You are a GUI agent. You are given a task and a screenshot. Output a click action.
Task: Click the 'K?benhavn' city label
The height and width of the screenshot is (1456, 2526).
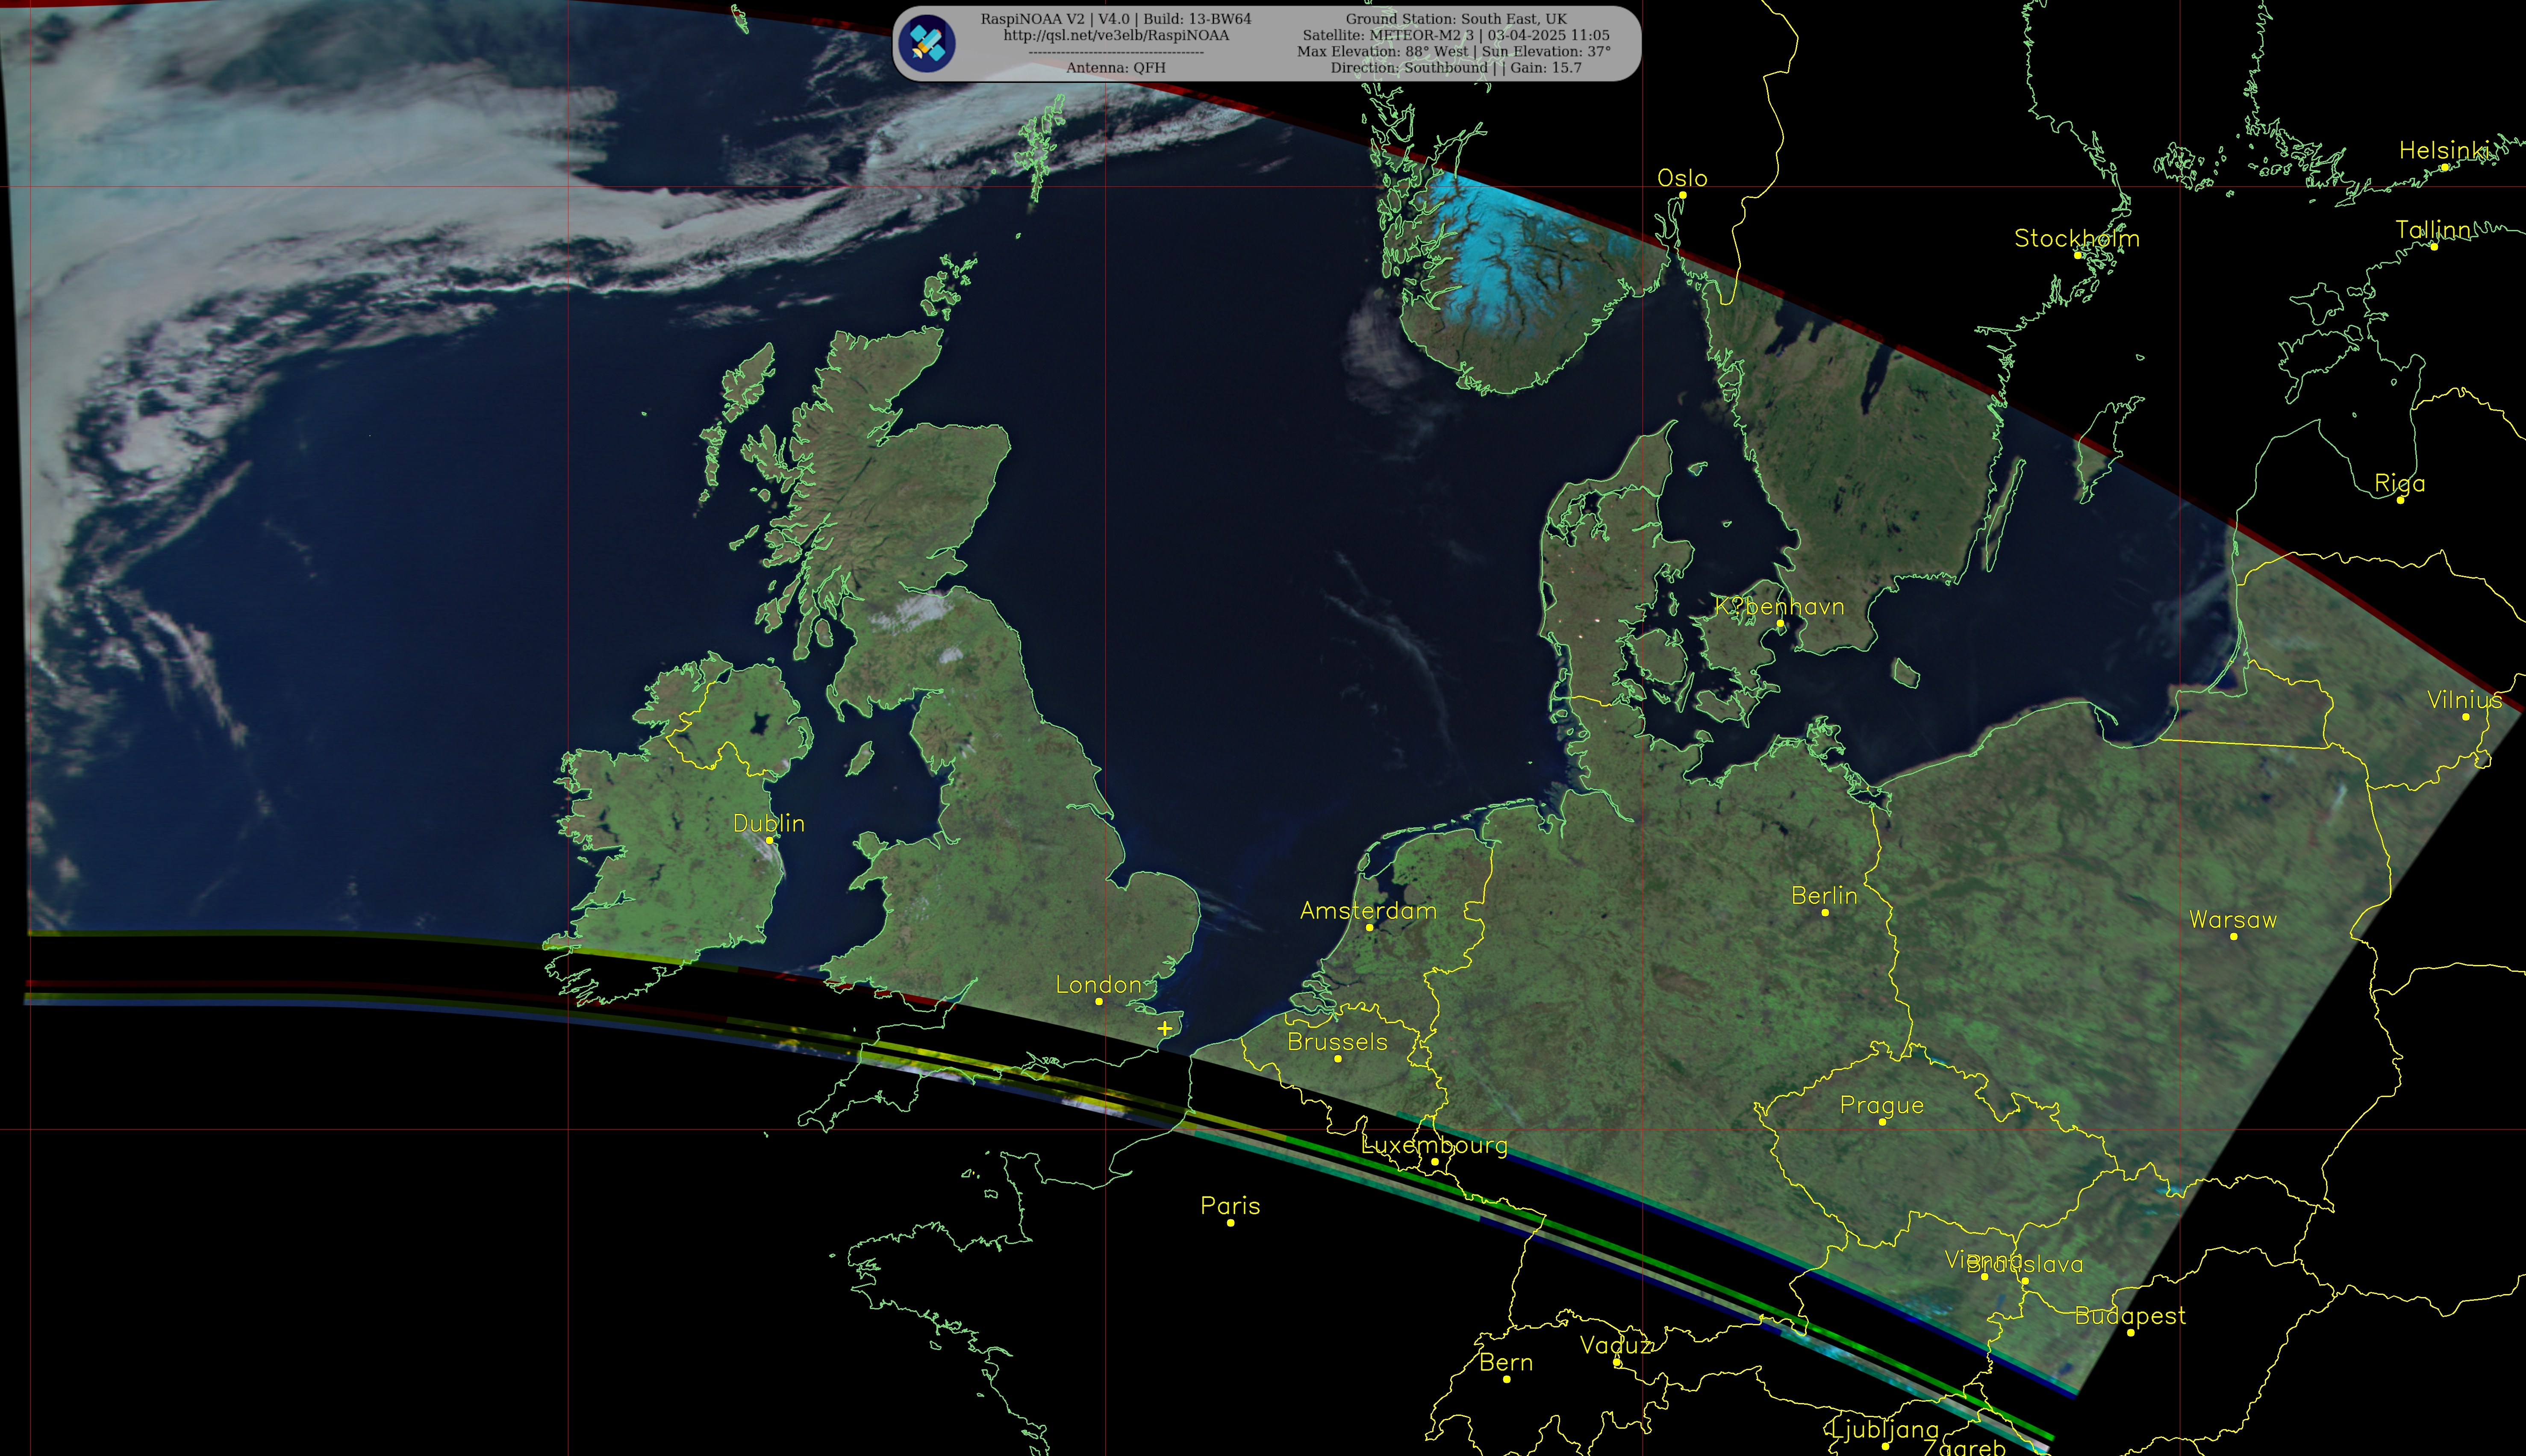point(1779,607)
